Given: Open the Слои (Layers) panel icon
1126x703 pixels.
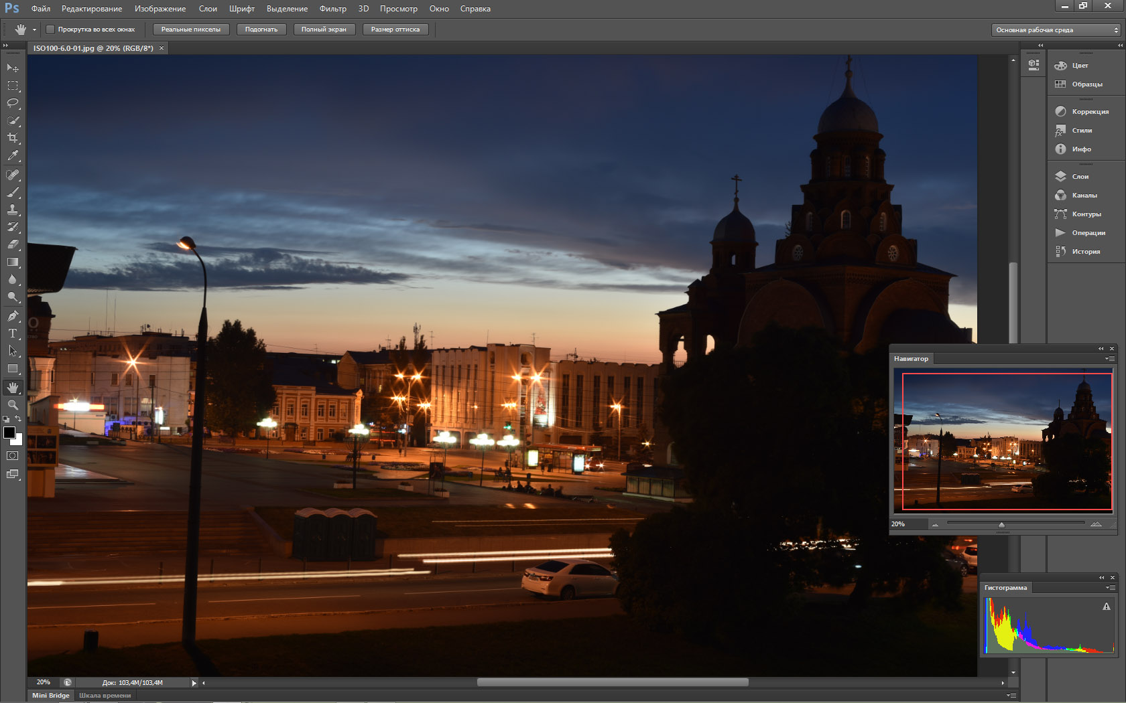Looking at the screenshot, I should 1060,177.
